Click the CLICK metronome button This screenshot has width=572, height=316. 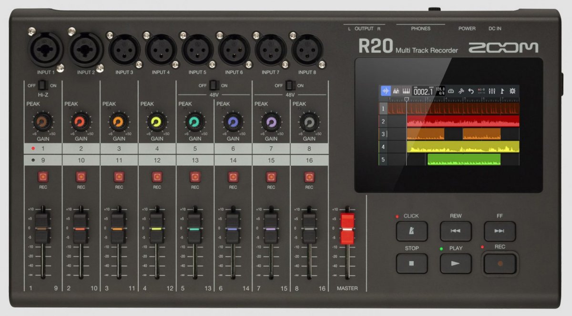[x=412, y=231]
